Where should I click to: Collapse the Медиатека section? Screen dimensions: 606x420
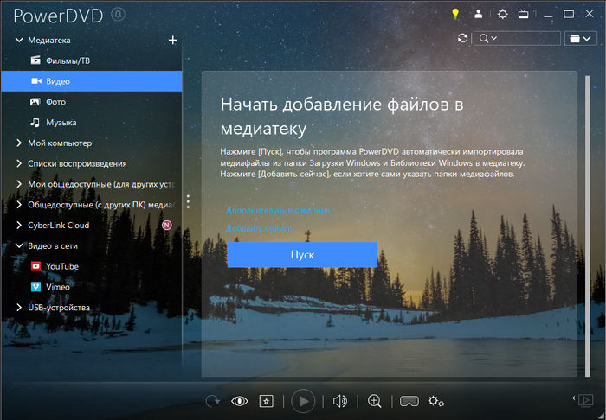pos(19,40)
